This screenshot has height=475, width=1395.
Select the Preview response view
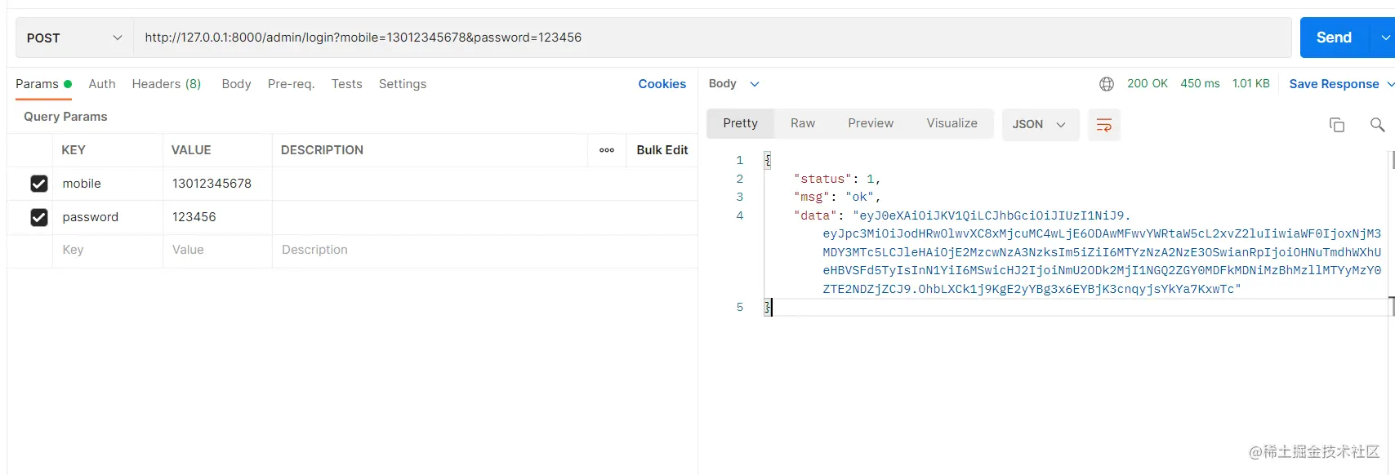click(871, 123)
